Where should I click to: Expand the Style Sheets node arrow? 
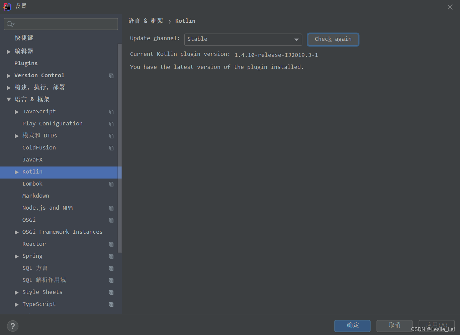point(17,293)
